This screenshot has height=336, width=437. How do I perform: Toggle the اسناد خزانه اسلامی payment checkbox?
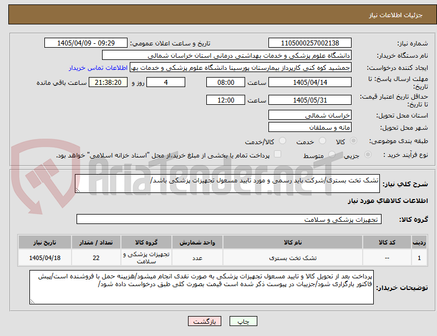click(x=277, y=154)
